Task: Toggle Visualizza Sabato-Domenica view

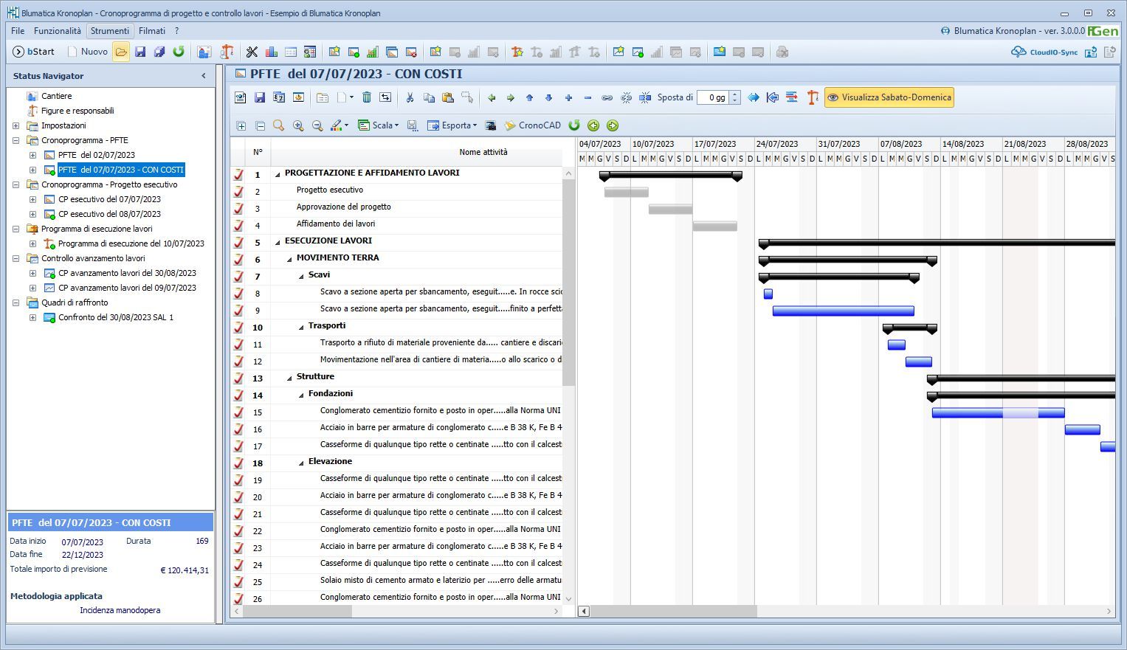Action: (x=889, y=97)
